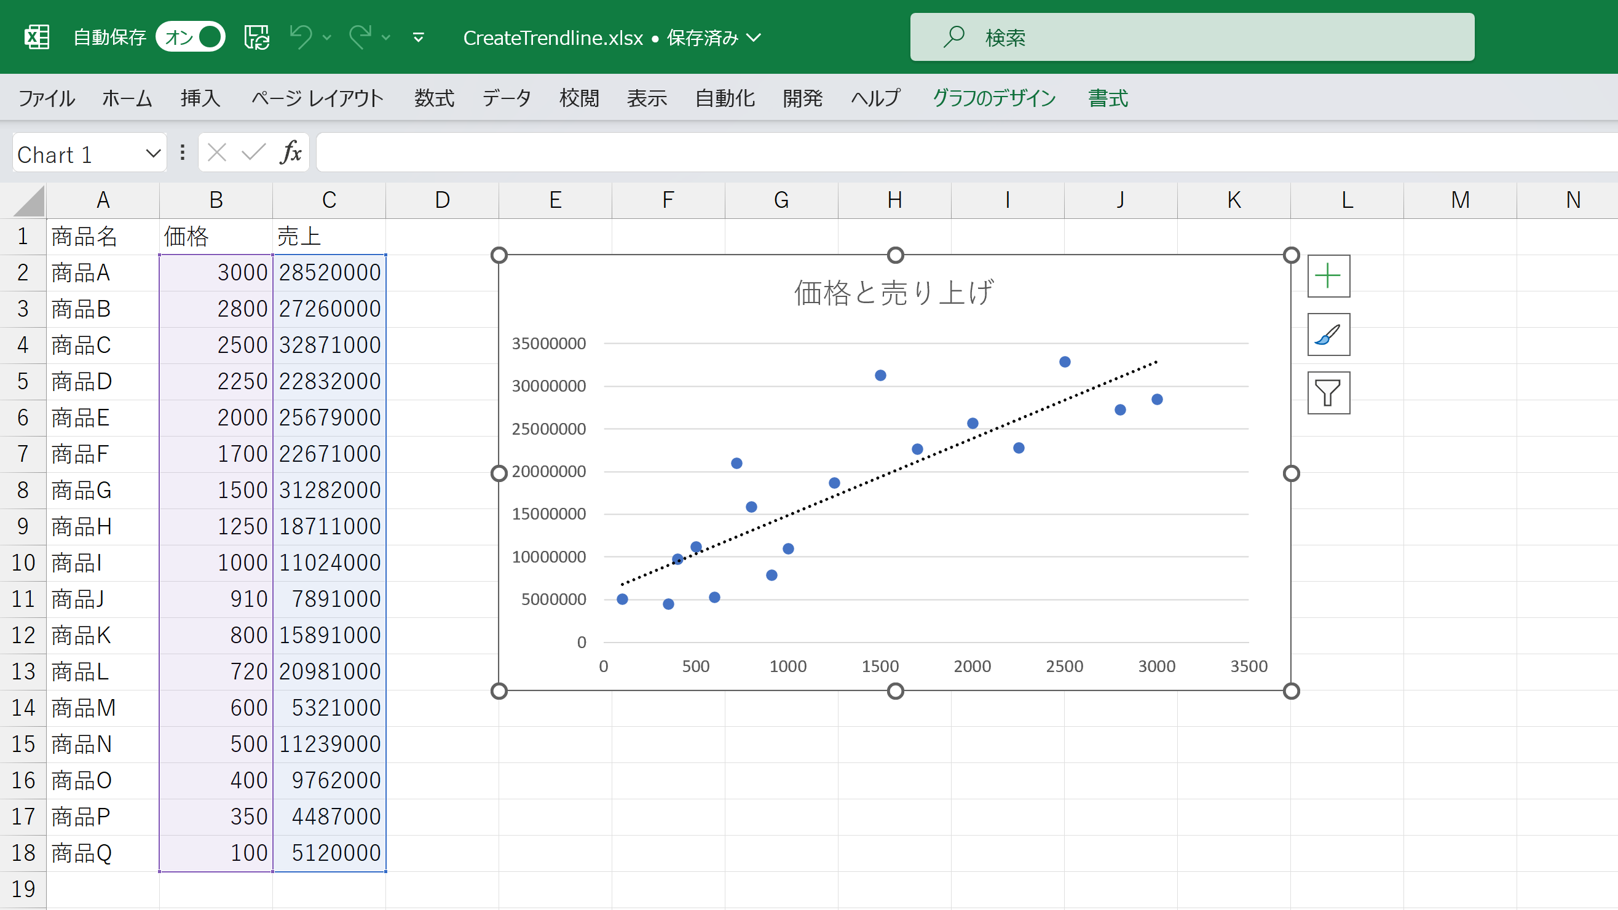Viewport: 1618px width, 910px height.
Task: Open the 自動化 tab
Action: (725, 98)
